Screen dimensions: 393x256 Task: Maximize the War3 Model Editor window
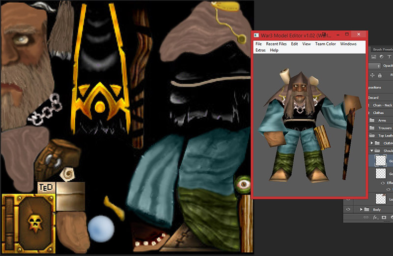pyautogui.click(x=347, y=34)
